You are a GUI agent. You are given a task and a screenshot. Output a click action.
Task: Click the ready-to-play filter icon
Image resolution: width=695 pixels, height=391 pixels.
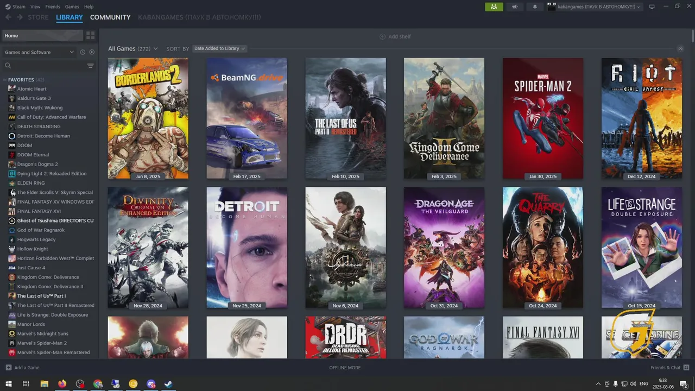pyautogui.click(x=92, y=52)
